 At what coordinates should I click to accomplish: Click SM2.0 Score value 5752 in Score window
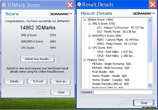pyautogui.click(x=53, y=35)
